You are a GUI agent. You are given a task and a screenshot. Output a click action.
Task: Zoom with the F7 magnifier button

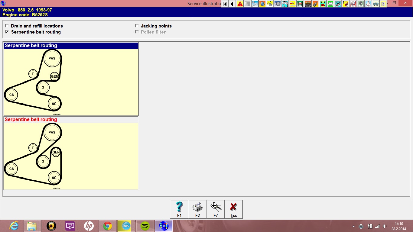coord(216,209)
